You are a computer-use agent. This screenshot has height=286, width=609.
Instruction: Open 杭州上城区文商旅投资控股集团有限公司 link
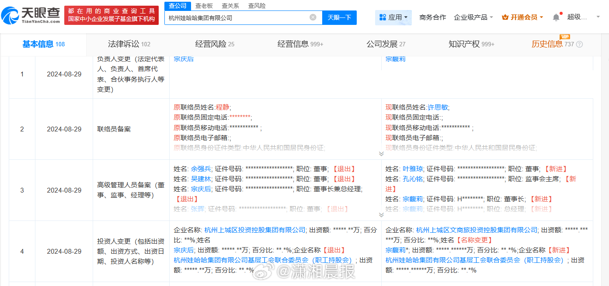(x=477, y=230)
